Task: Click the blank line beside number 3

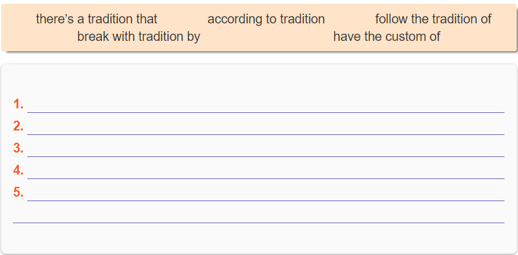Action: [266, 150]
